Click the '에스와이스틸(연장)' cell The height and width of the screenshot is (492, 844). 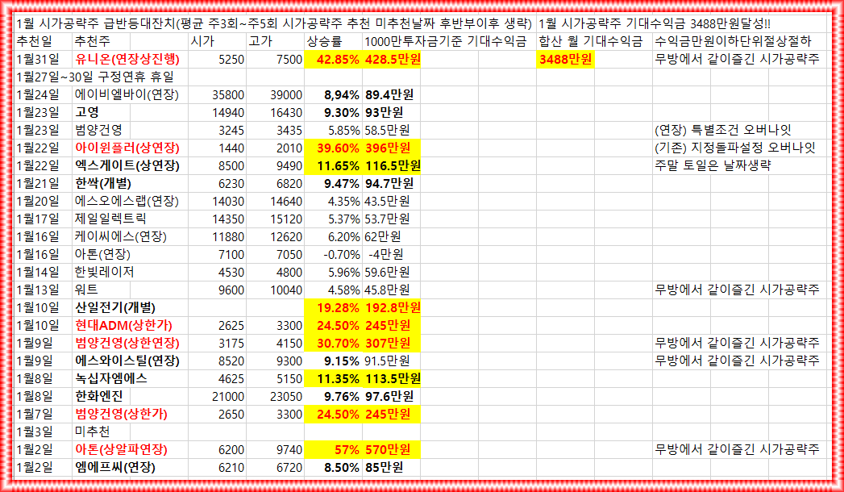(127, 361)
